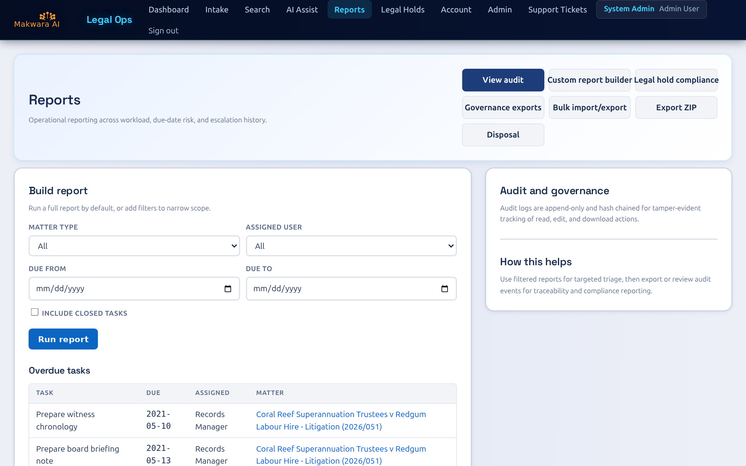
Task: Click the Makwara AI logo icon
Action: 47,16
